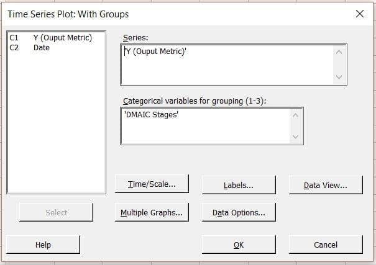
Task: Open Help for this dialog
Action: (x=43, y=245)
